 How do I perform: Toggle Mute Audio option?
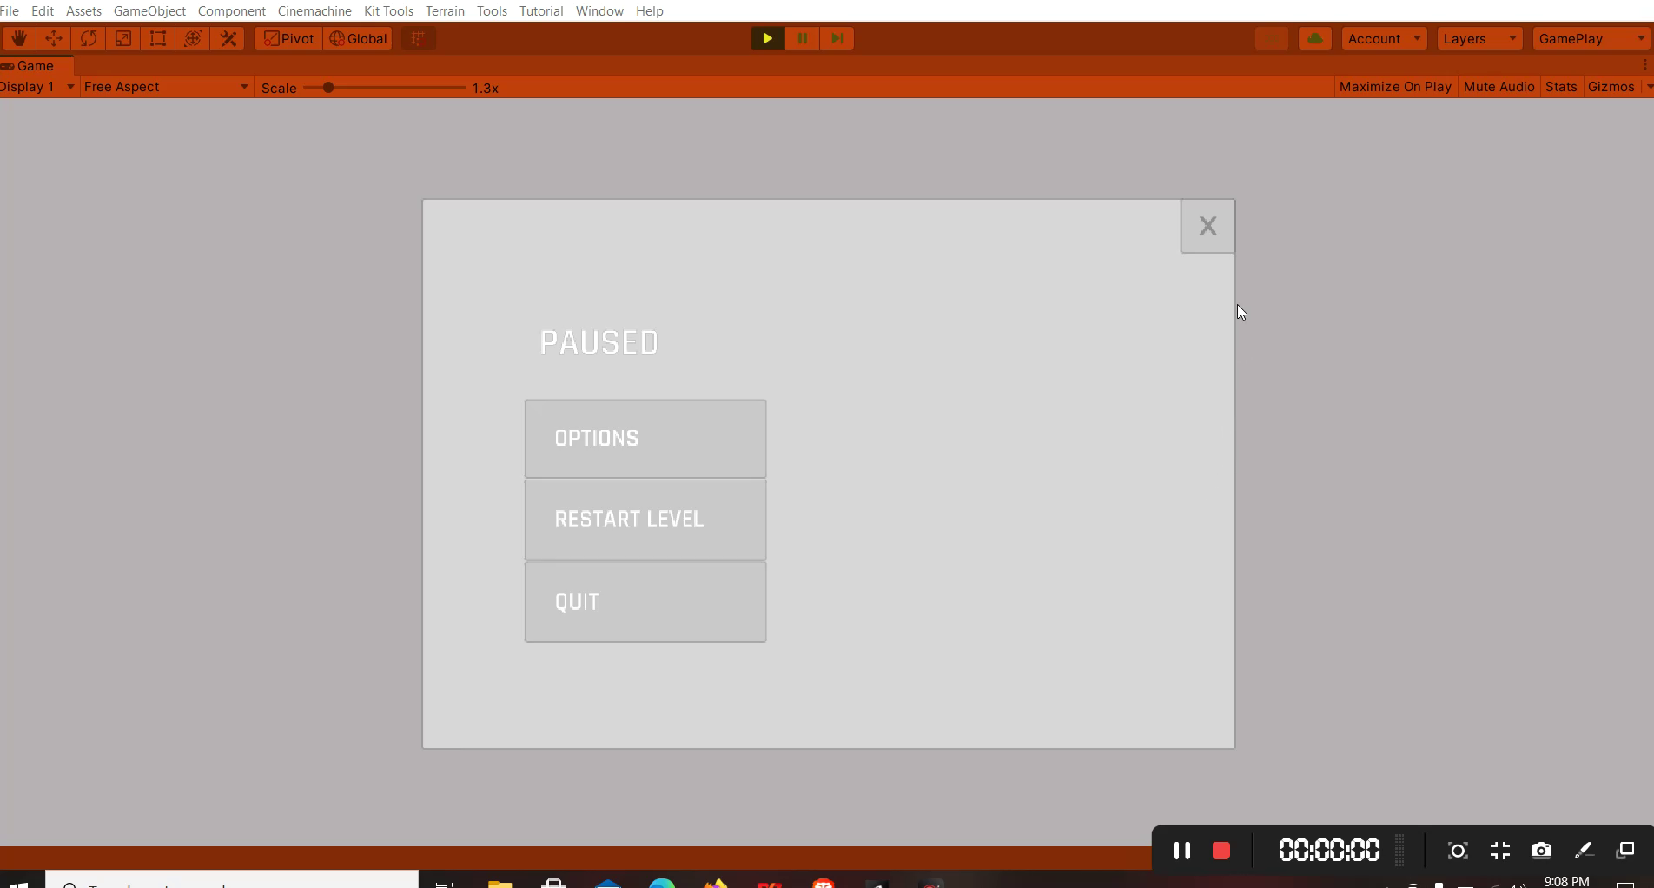1499,87
